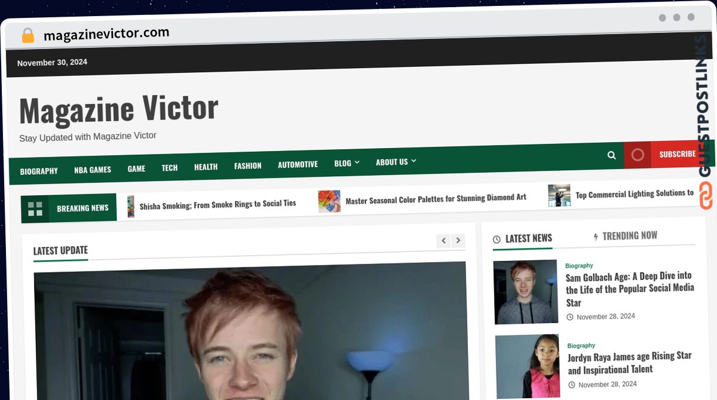Viewport: 717px width, 400px height.
Task: Click 'Stay Updated with Magazine Victor' tagline
Action: tap(88, 137)
